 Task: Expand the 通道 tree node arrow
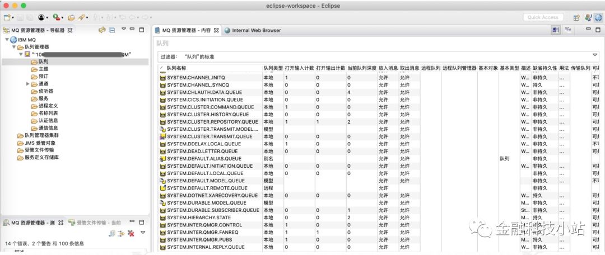coord(28,83)
